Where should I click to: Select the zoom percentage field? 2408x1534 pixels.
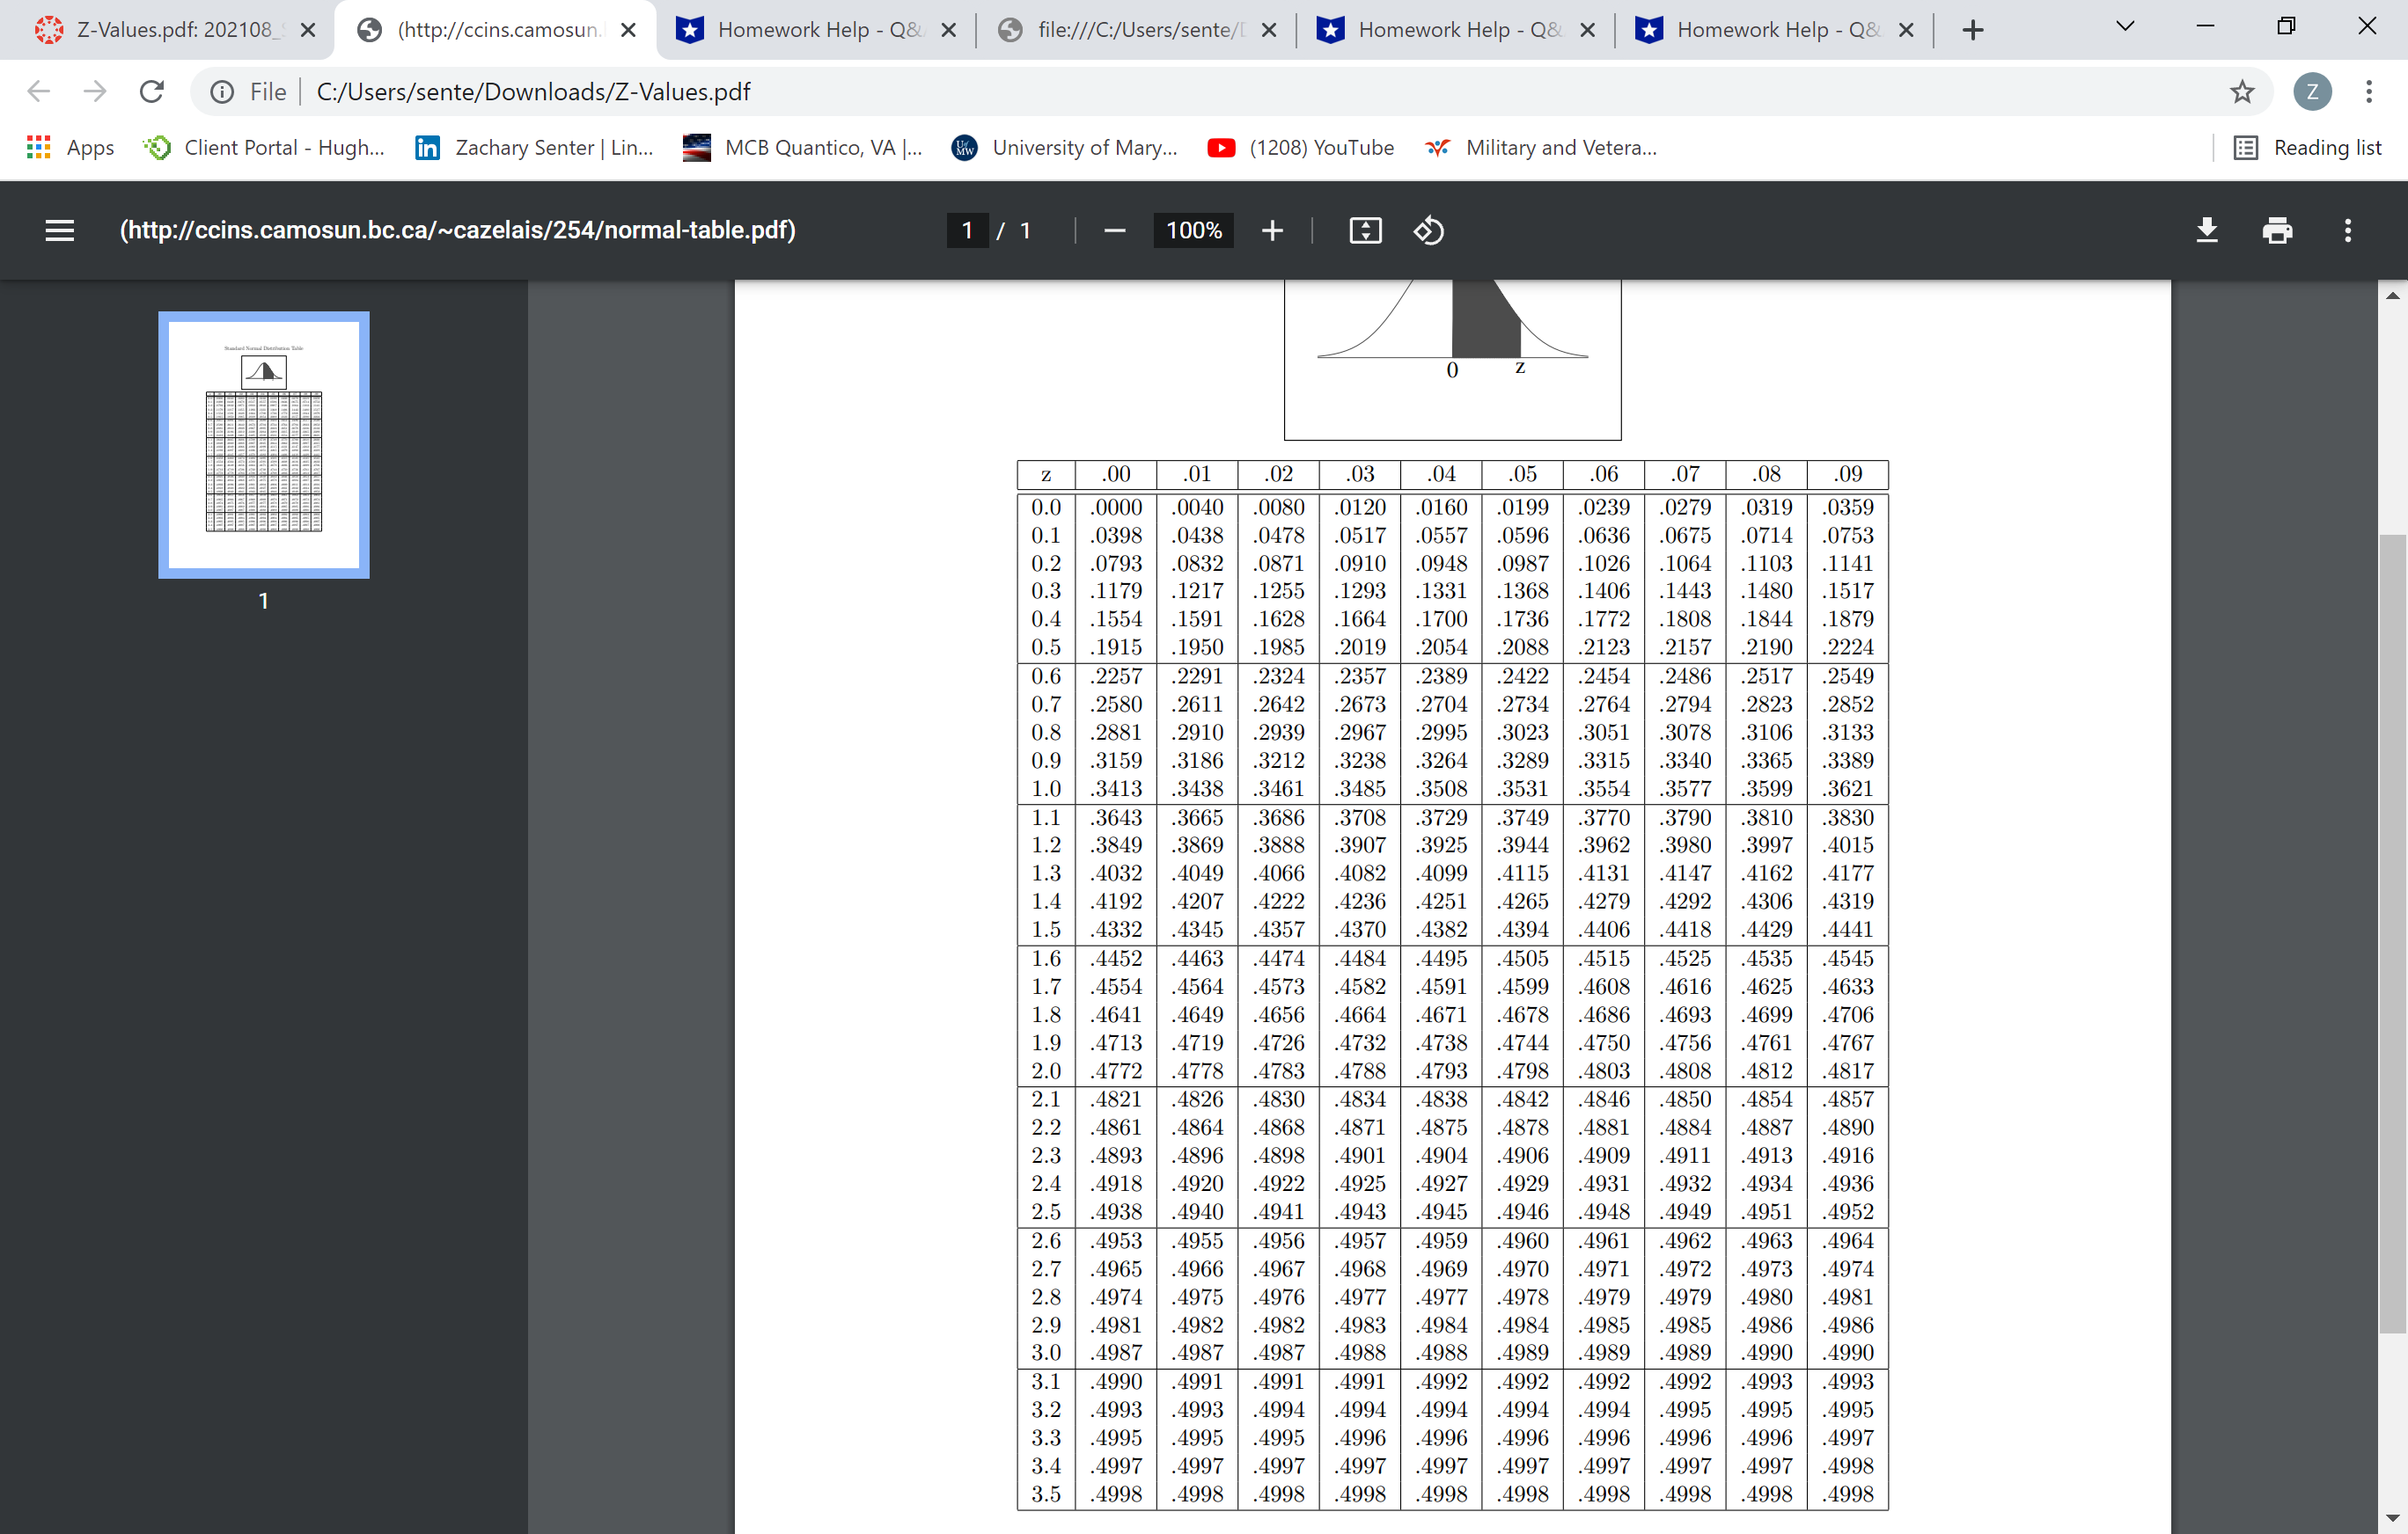[x=1193, y=230]
